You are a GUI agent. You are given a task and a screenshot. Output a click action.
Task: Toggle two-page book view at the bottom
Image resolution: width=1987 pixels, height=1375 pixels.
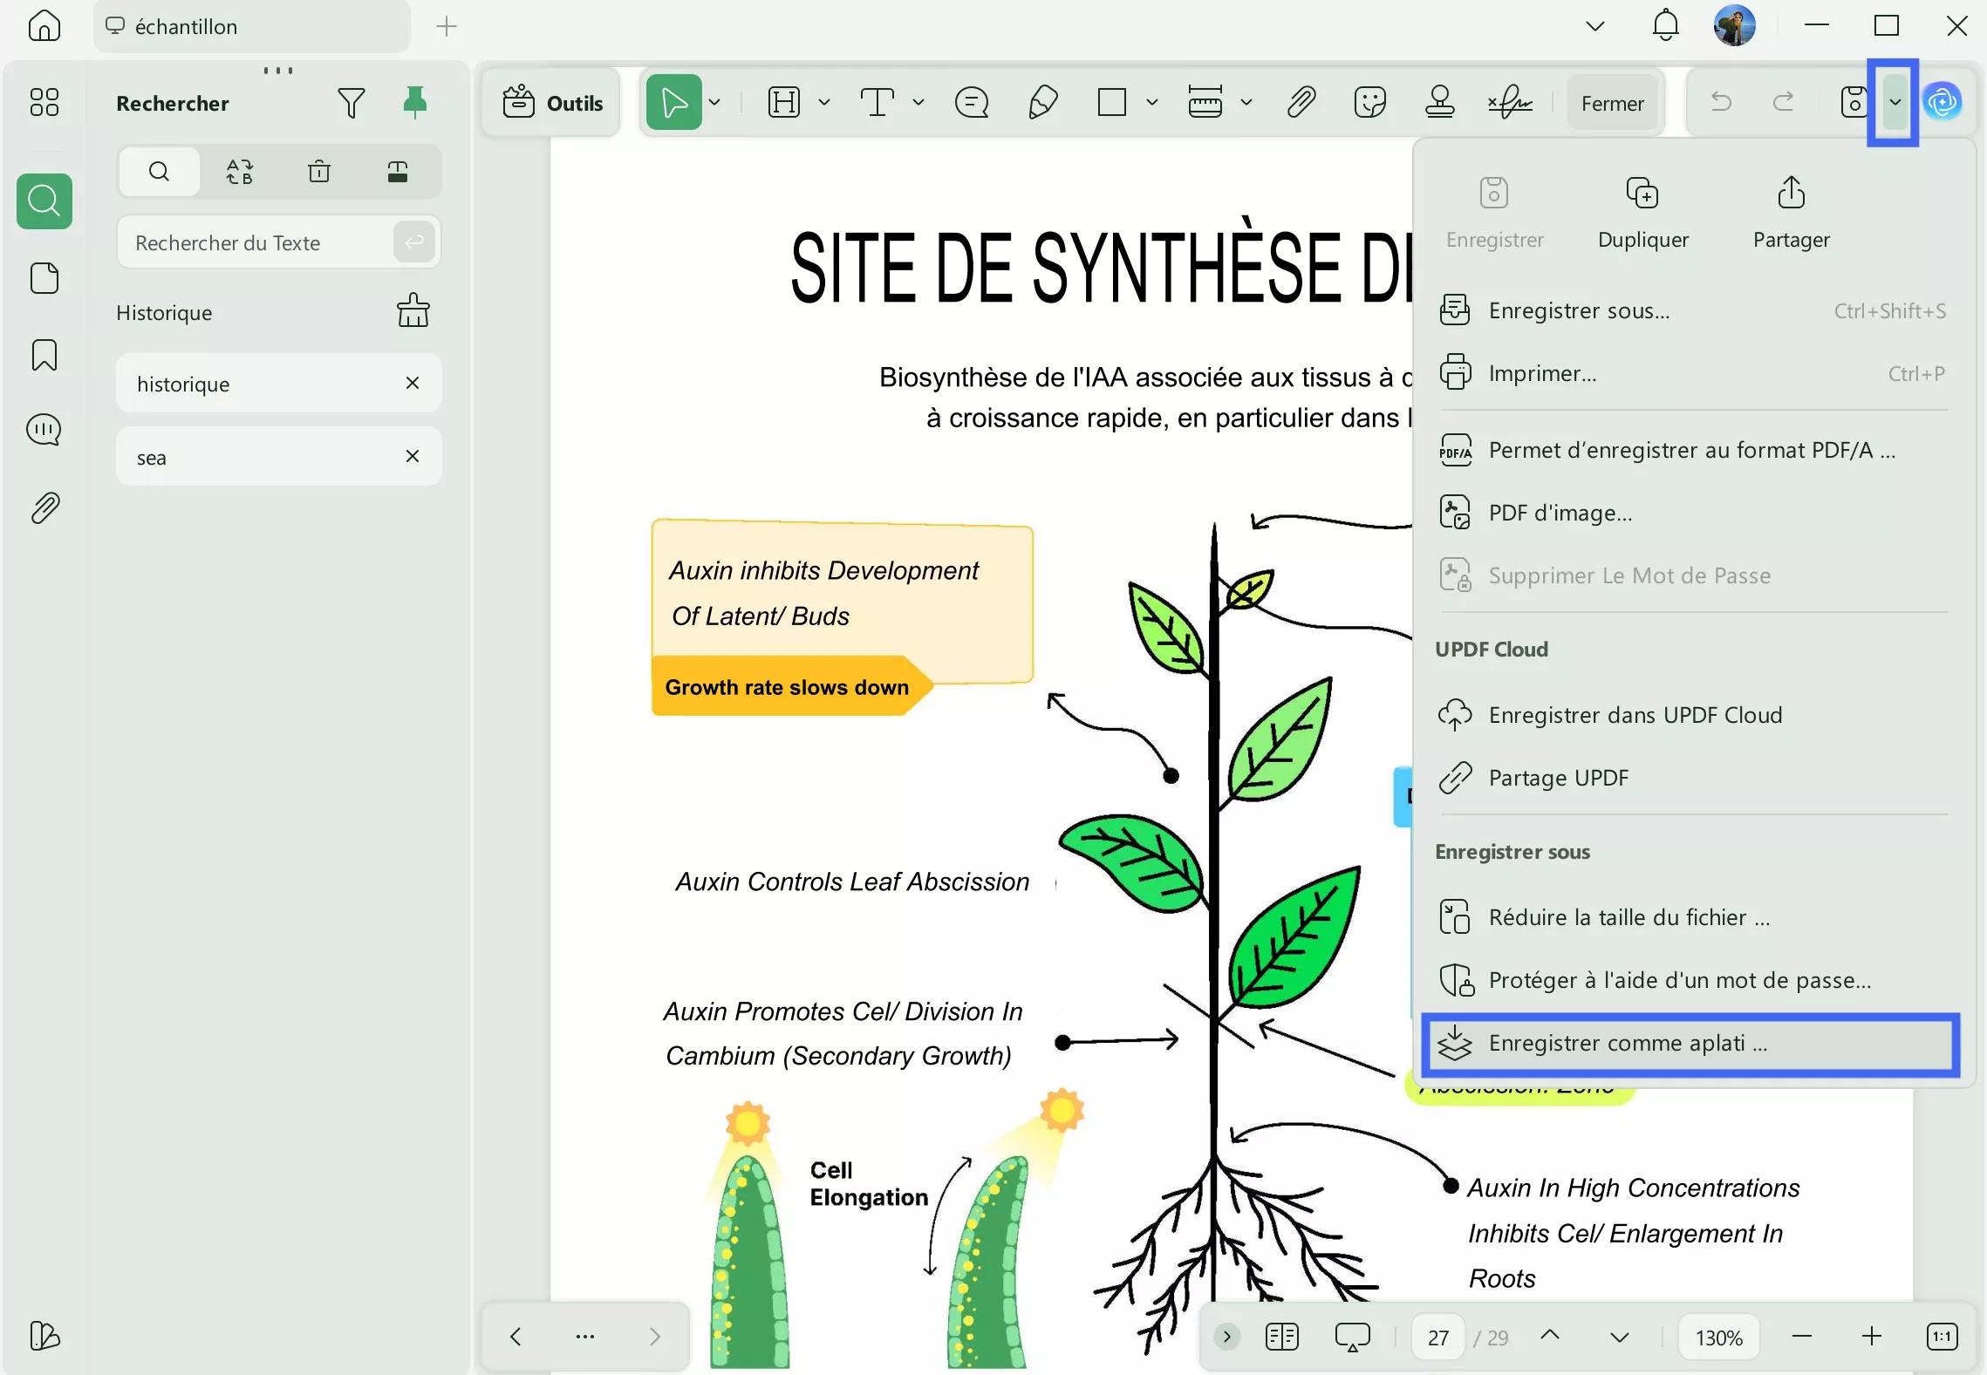pyautogui.click(x=1280, y=1337)
